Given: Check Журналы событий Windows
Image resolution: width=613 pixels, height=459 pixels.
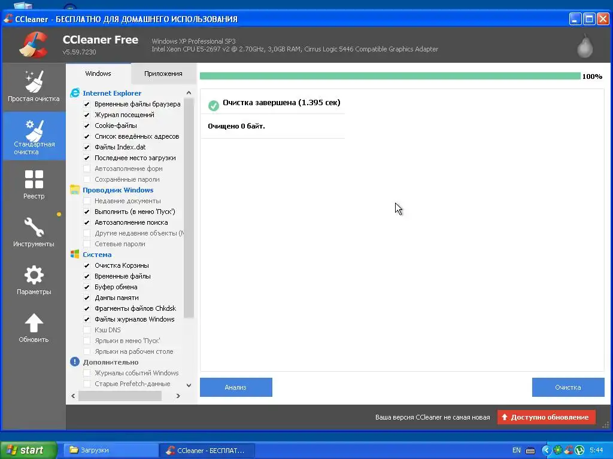Looking at the screenshot, I should pyautogui.click(x=87, y=373).
